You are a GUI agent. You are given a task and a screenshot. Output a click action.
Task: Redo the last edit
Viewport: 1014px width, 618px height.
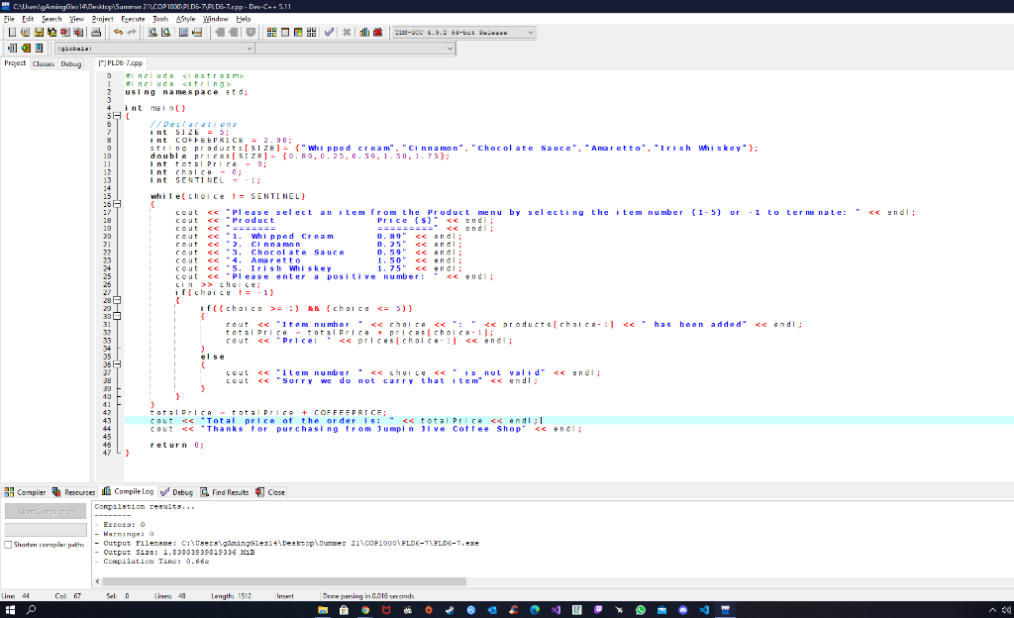[x=132, y=31]
